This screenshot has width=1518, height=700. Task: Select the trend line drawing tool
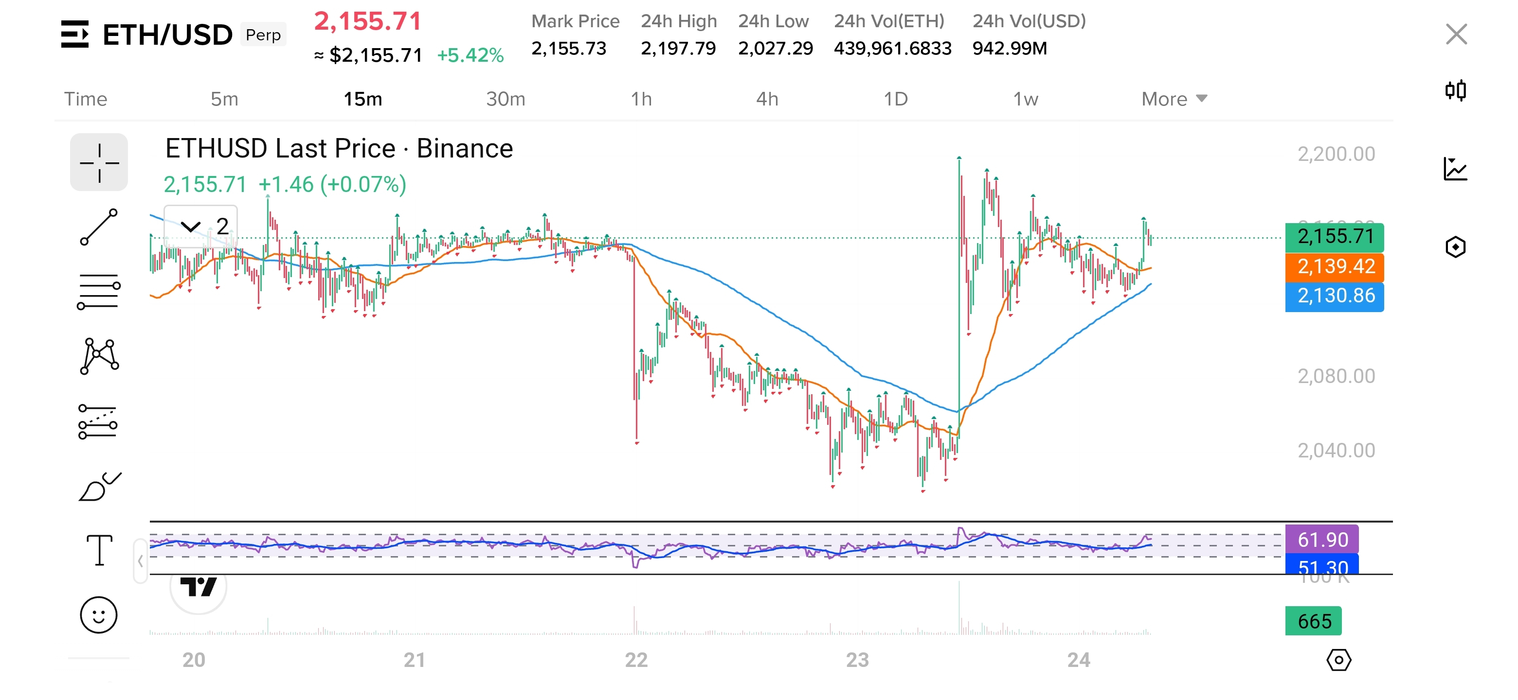99,227
